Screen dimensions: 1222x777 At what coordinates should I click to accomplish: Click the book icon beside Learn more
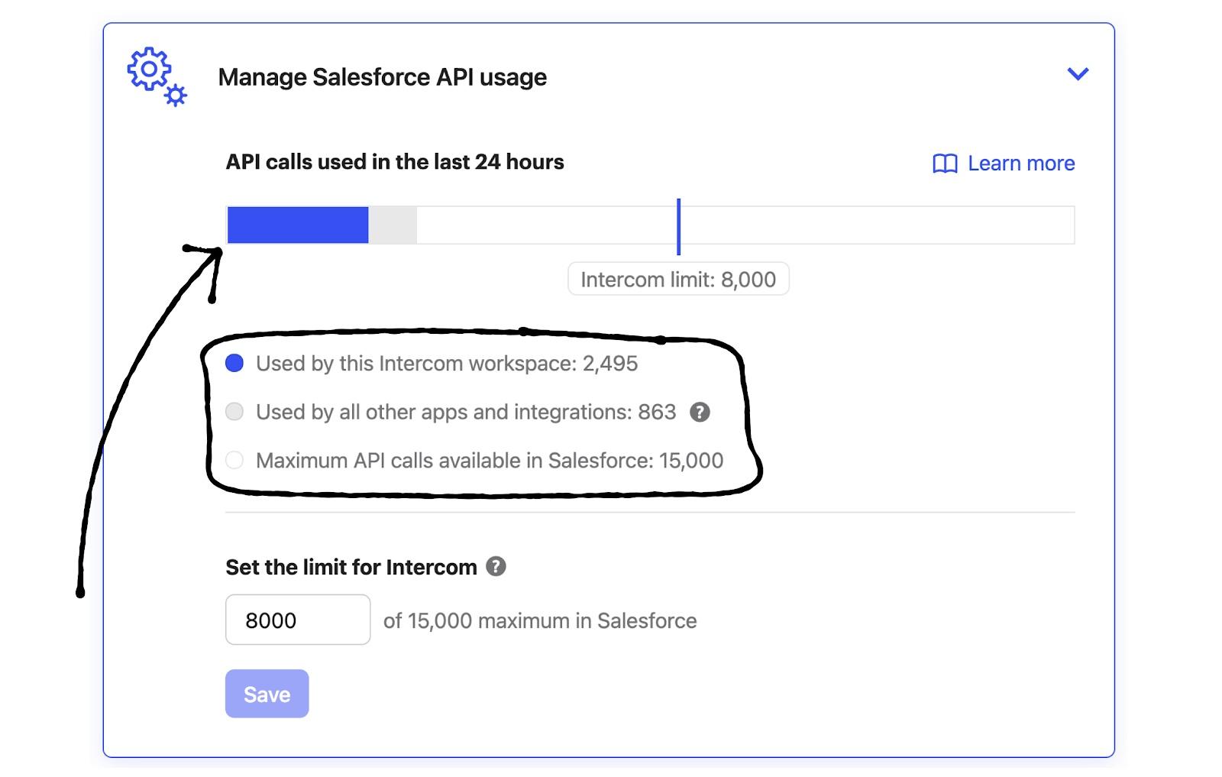(945, 163)
